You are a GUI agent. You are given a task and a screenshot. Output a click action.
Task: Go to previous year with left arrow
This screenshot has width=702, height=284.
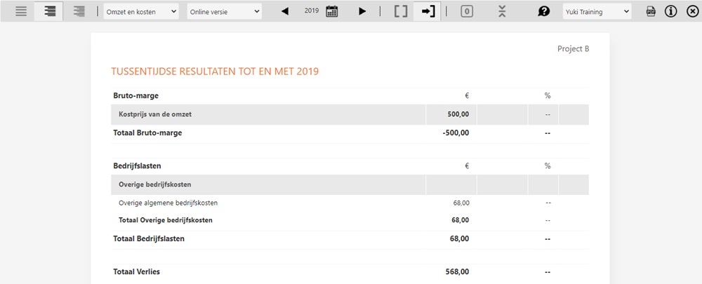(x=285, y=11)
